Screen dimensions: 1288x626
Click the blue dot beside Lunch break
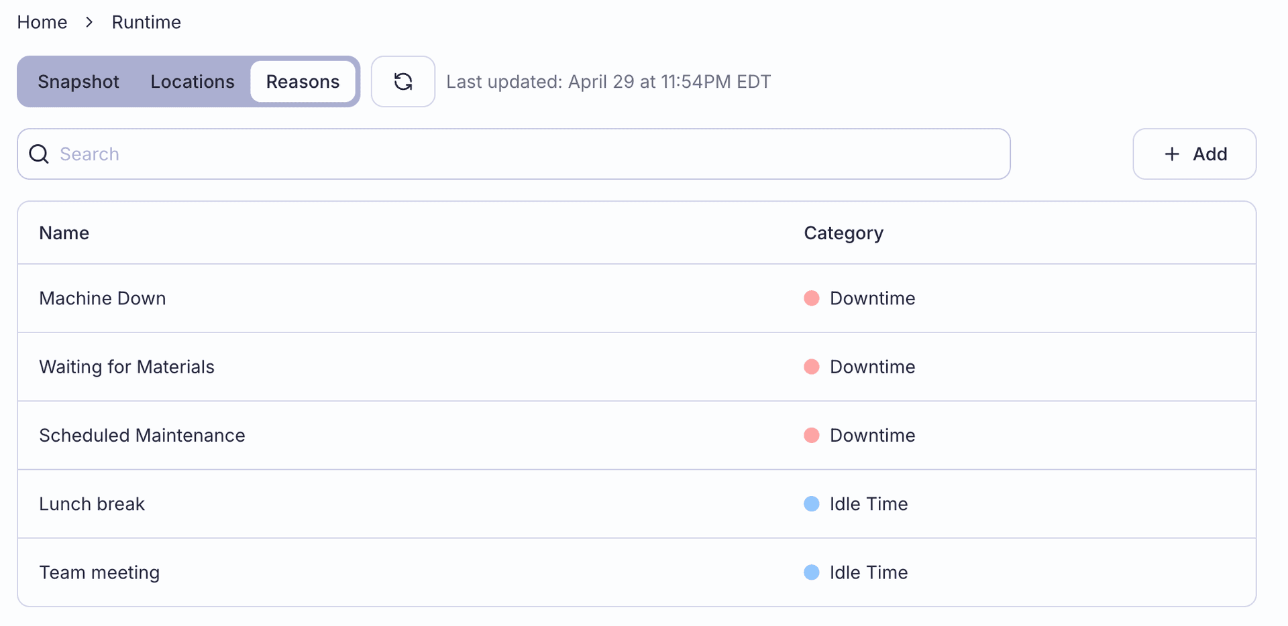point(811,504)
